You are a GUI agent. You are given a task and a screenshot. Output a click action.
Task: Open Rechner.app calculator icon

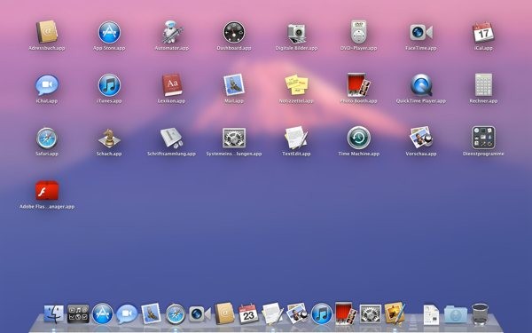point(483,85)
